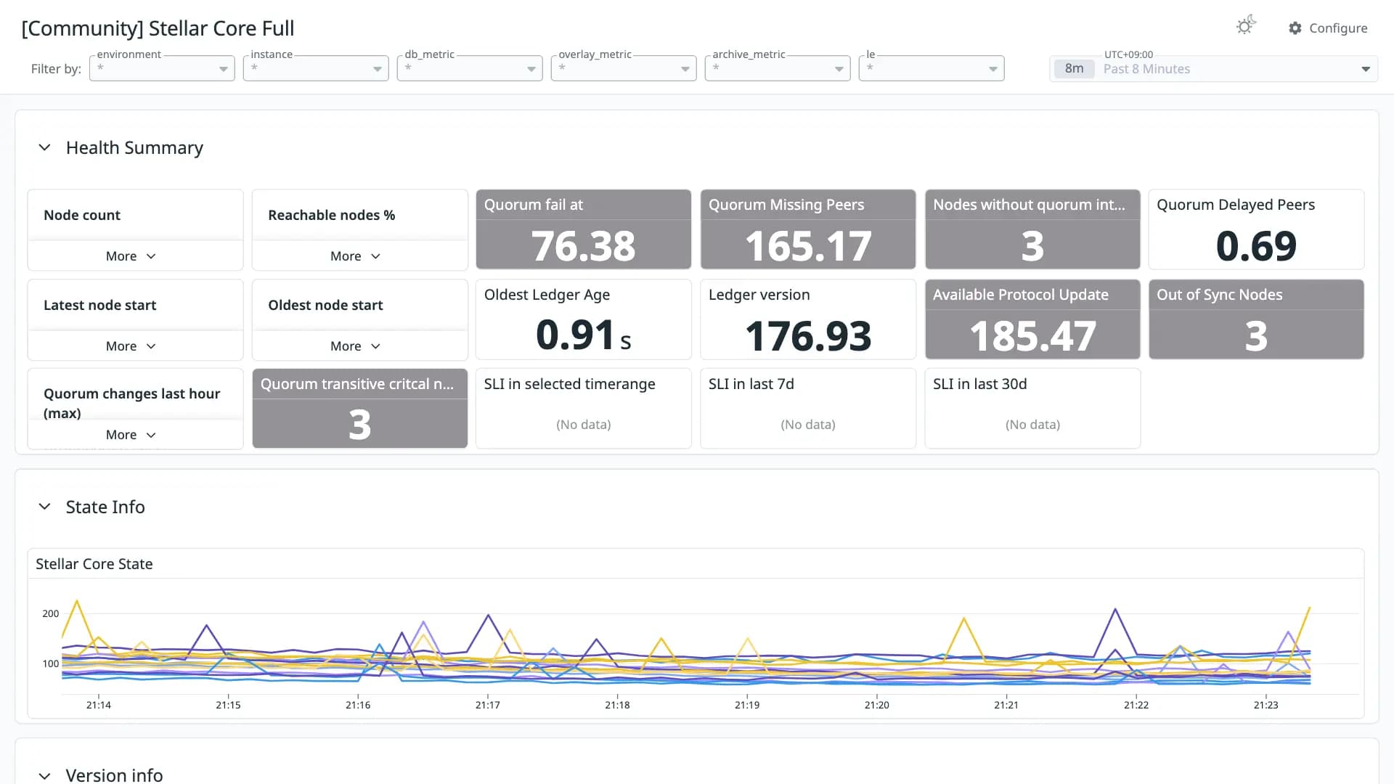Click the Stellar Core State graph title

click(x=94, y=564)
